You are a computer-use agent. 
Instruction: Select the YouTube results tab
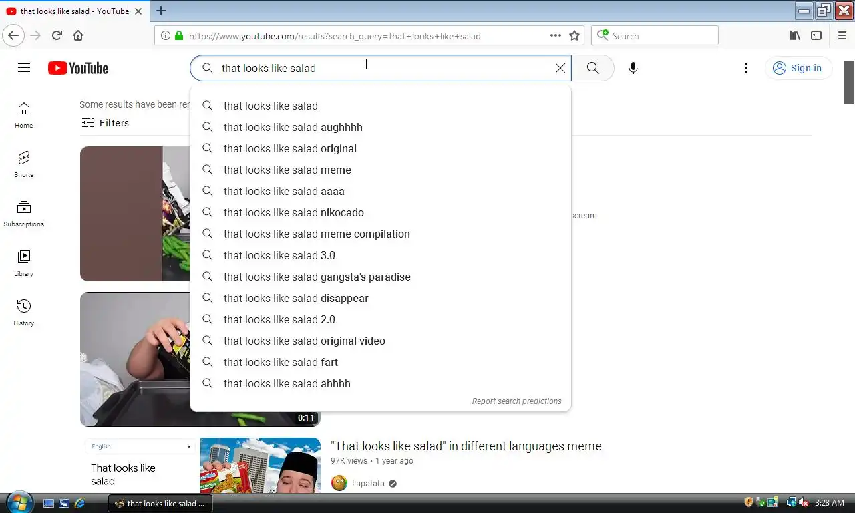[x=73, y=11]
